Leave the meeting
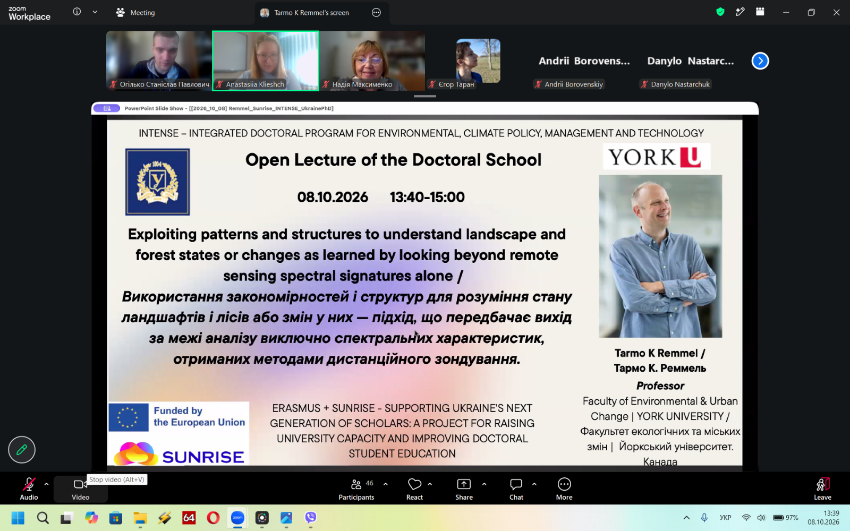The width and height of the screenshot is (850, 531). (822, 489)
